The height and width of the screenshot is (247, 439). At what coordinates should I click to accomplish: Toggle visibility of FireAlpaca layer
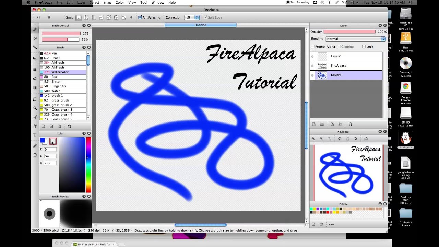pyautogui.click(x=312, y=66)
